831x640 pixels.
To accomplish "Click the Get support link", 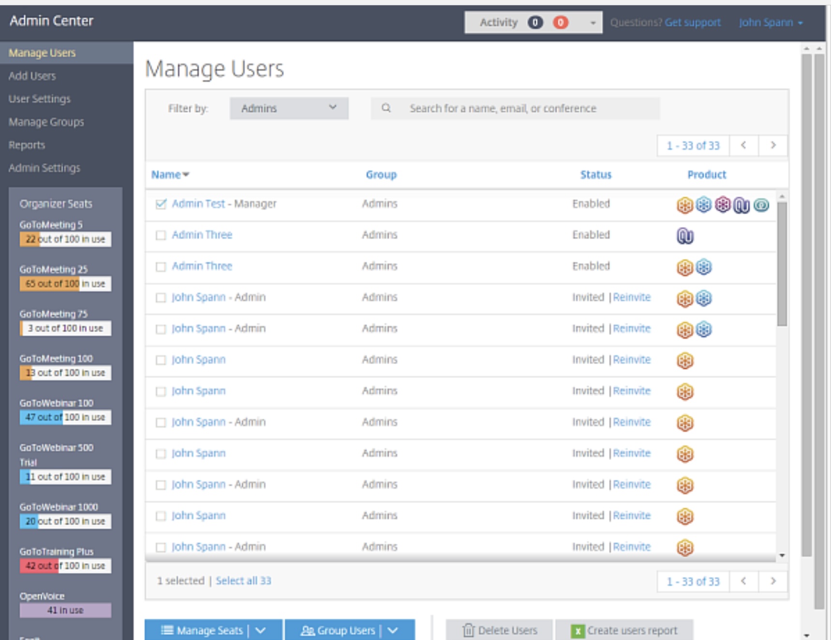I will click(x=692, y=23).
